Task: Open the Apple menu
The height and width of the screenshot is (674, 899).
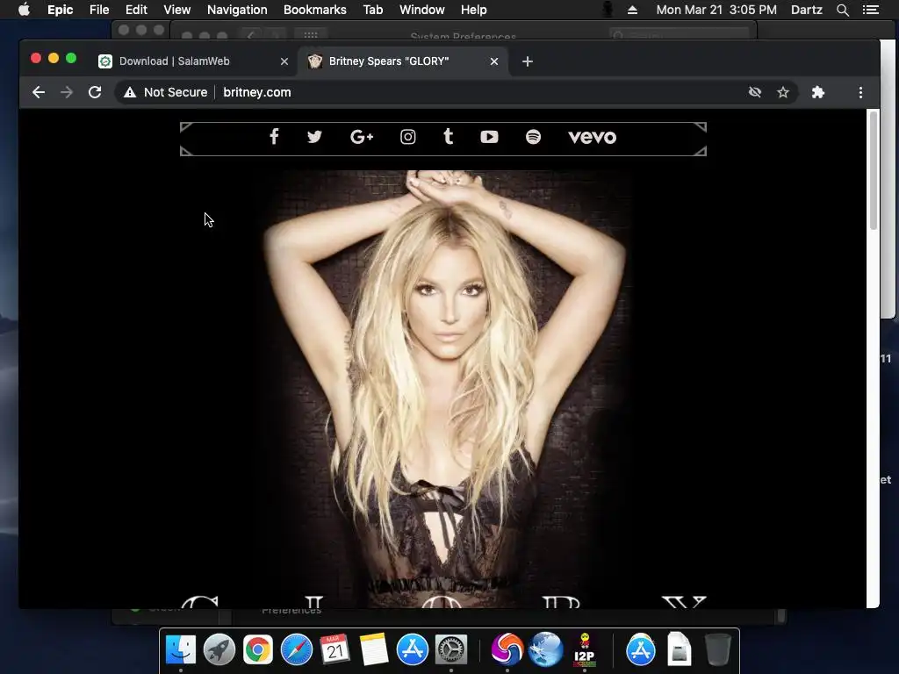Action: point(24,10)
